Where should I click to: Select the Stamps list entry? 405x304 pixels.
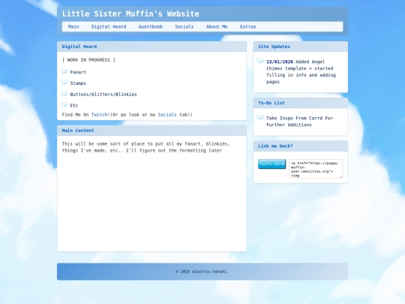[x=78, y=83]
